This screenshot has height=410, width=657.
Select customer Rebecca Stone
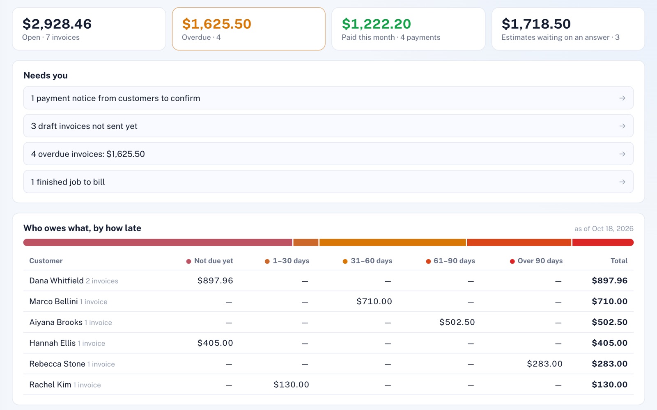57,364
